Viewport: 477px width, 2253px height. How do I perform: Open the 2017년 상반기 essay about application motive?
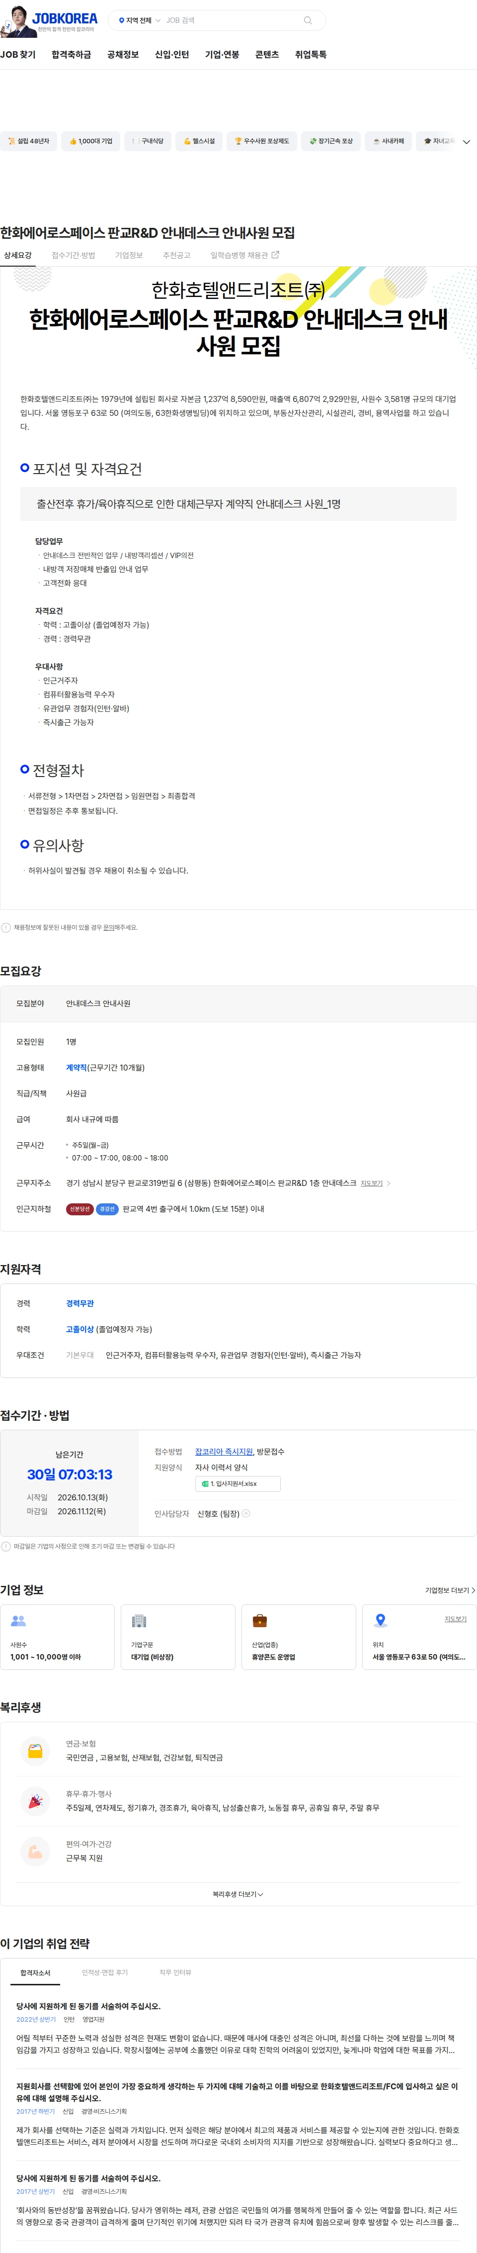coord(88,2178)
